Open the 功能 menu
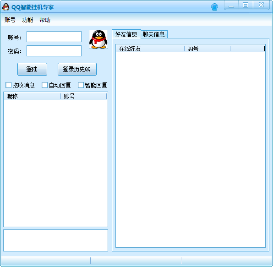The height and width of the screenshot is (267, 273). pyautogui.click(x=27, y=20)
